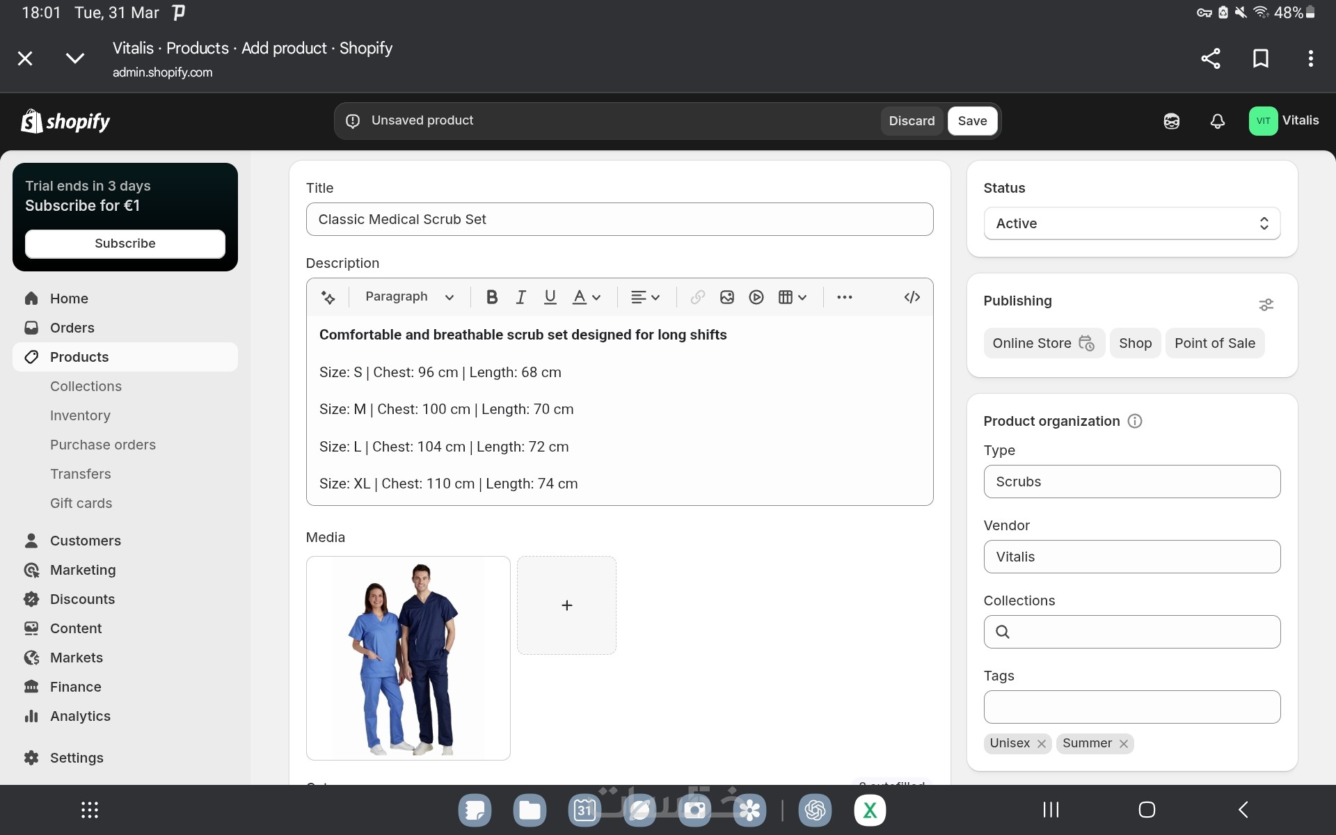Toggle bold formatting in description editor
Viewport: 1336px width, 835px height.
coord(491,297)
